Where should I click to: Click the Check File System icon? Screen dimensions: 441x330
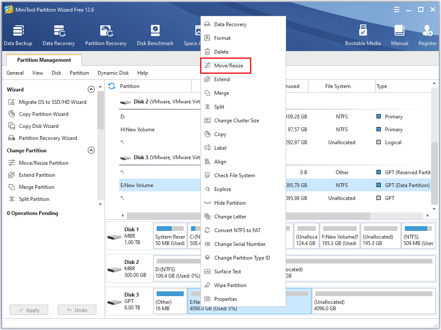207,176
